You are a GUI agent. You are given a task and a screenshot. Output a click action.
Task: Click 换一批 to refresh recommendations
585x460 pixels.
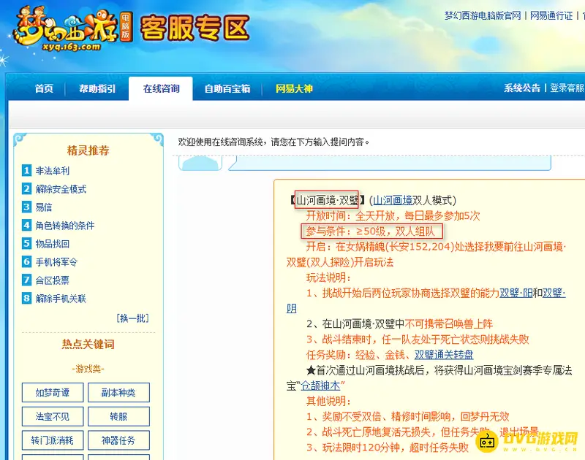(x=132, y=318)
